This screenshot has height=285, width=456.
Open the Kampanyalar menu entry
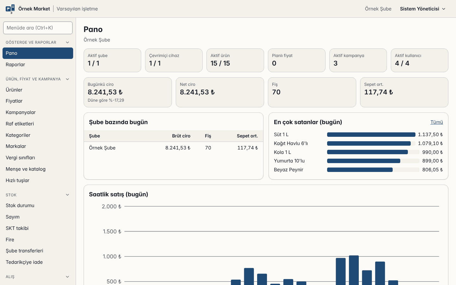(x=38, y=112)
